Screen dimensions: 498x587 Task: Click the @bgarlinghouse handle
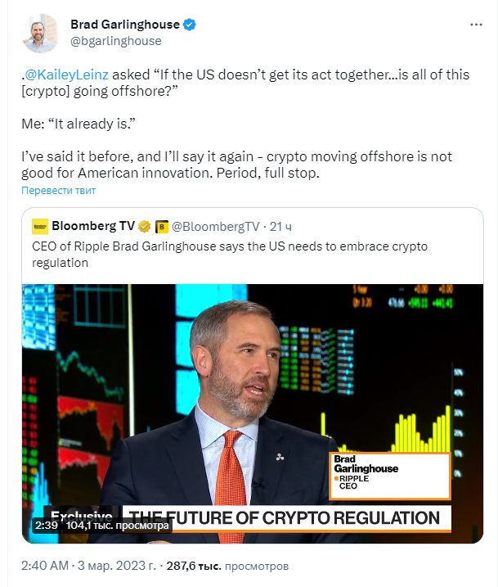[116, 41]
